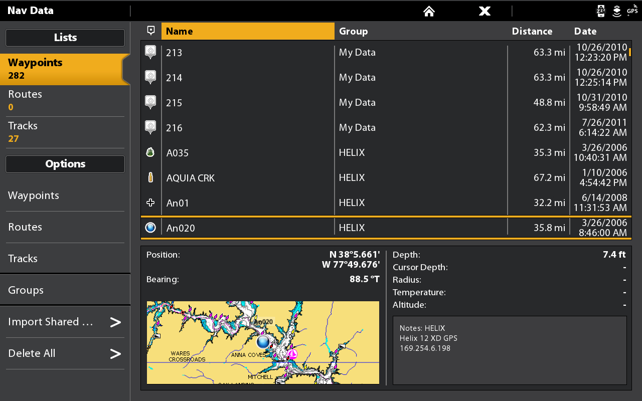Open the map preview thumbnail

263,342
